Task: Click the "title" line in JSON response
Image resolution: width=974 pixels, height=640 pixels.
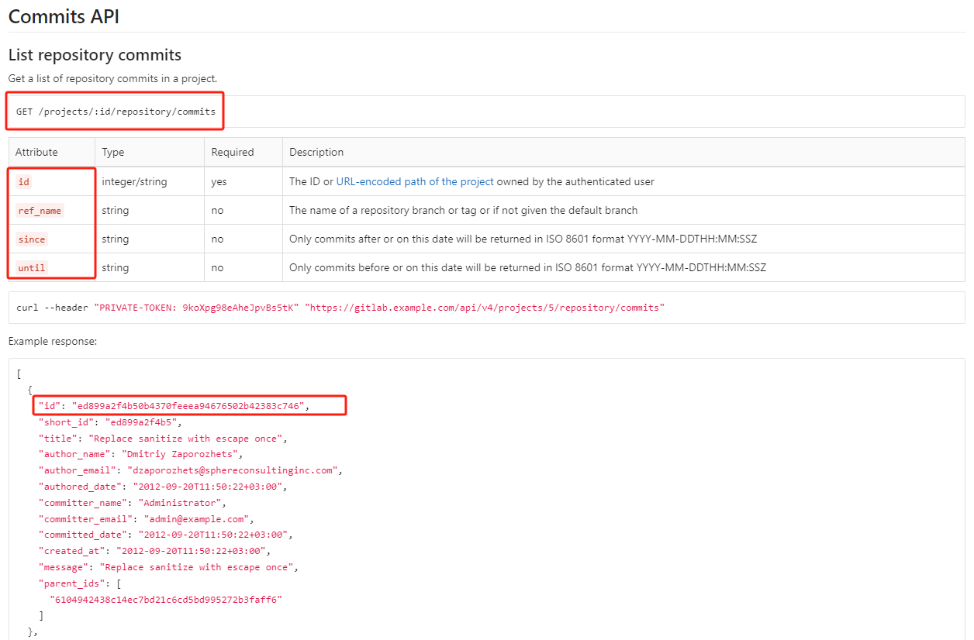Action: coord(164,439)
